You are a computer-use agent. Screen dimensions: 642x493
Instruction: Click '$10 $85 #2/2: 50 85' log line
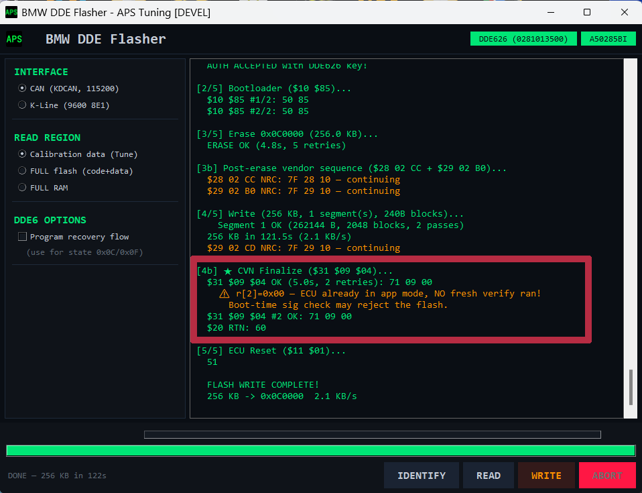tap(257, 111)
